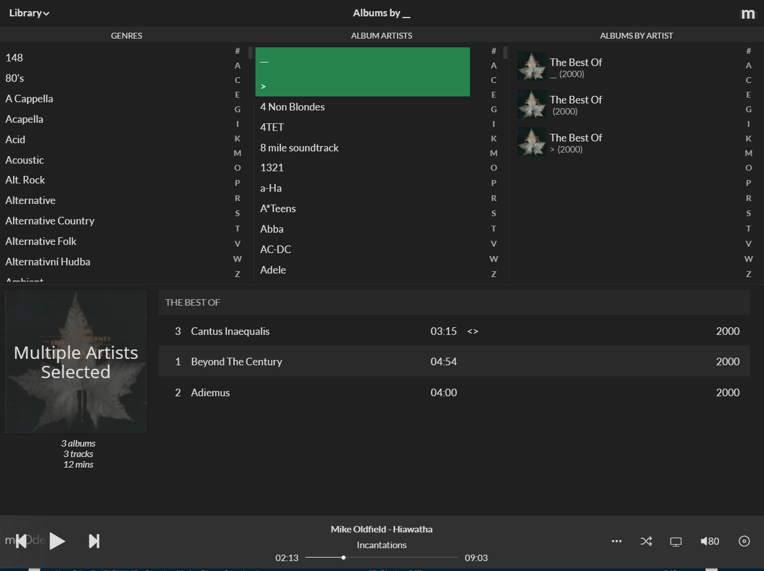
Task: Click the cast to screen icon
Action: point(676,541)
